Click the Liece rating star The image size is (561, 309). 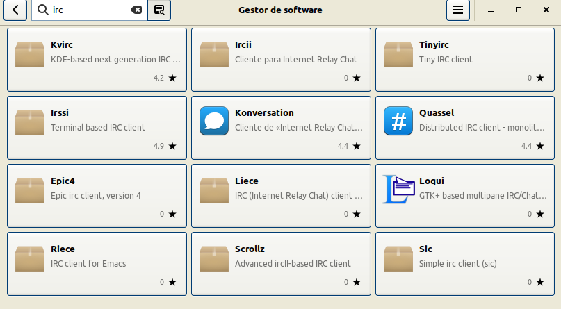pos(357,214)
